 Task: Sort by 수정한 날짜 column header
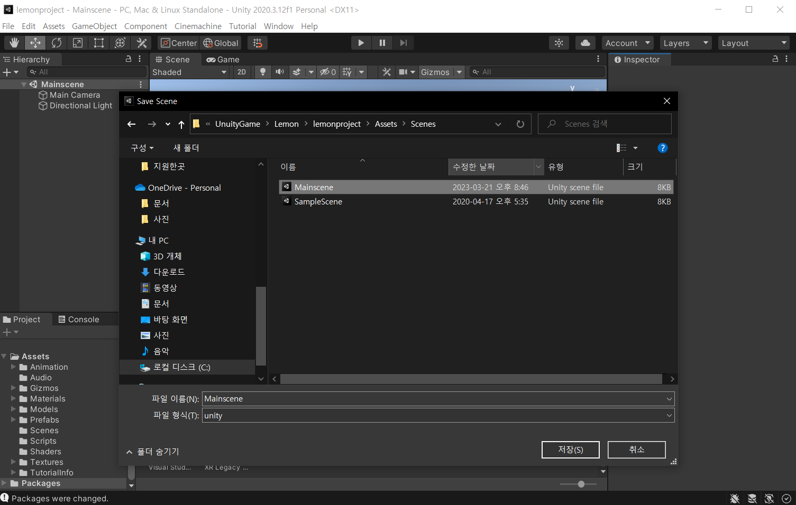(x=491, y=167)
